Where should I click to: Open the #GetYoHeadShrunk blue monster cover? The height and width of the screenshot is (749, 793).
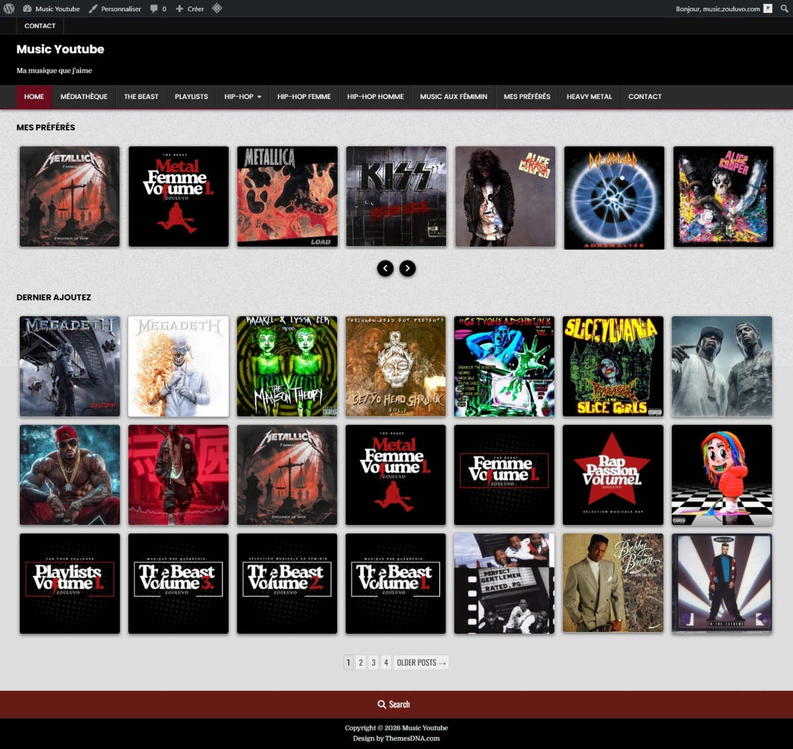pos(504,366)
